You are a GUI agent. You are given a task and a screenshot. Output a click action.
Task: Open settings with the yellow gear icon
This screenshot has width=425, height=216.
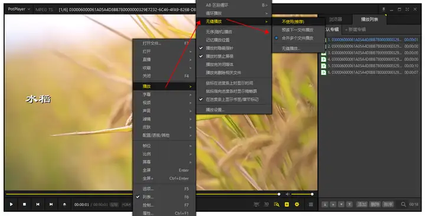[x=297, y=204]
